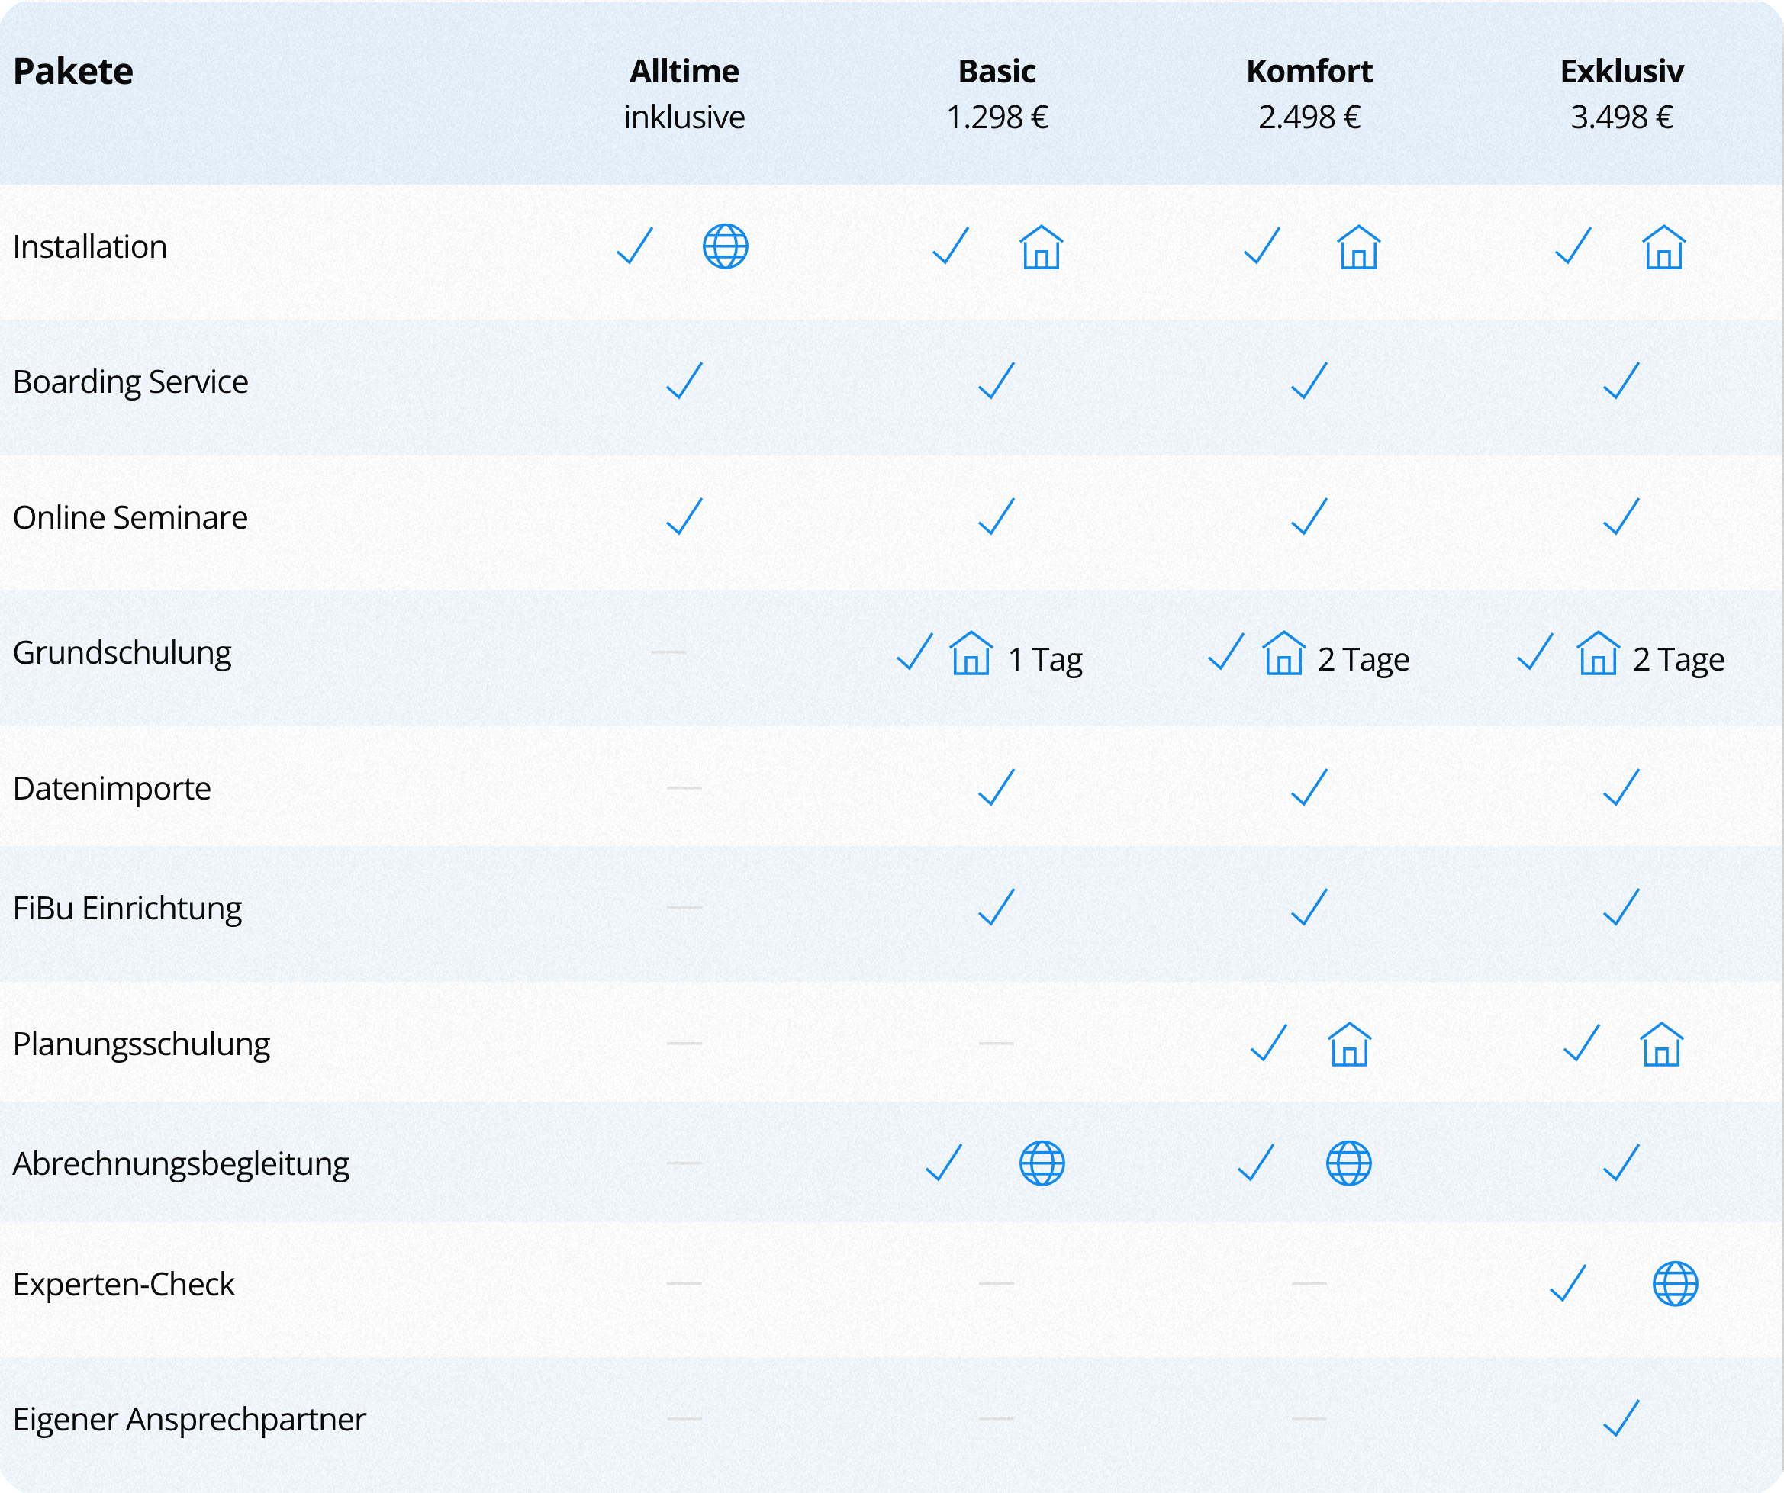This screenshot has height=1493, width=1784.
Task: Click the Komfort checkmark for FiBu Einrichtung
Action: pyautogui.click(x=1309, y=907)
